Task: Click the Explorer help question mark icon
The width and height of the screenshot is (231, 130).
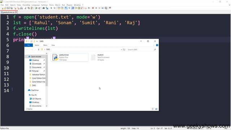Action: 157,45
